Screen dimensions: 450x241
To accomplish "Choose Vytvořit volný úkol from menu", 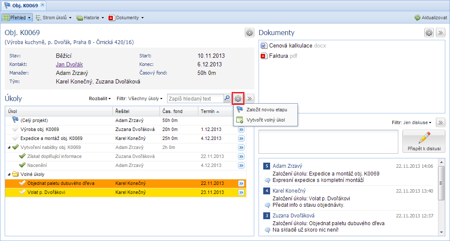I will (266, 120).
